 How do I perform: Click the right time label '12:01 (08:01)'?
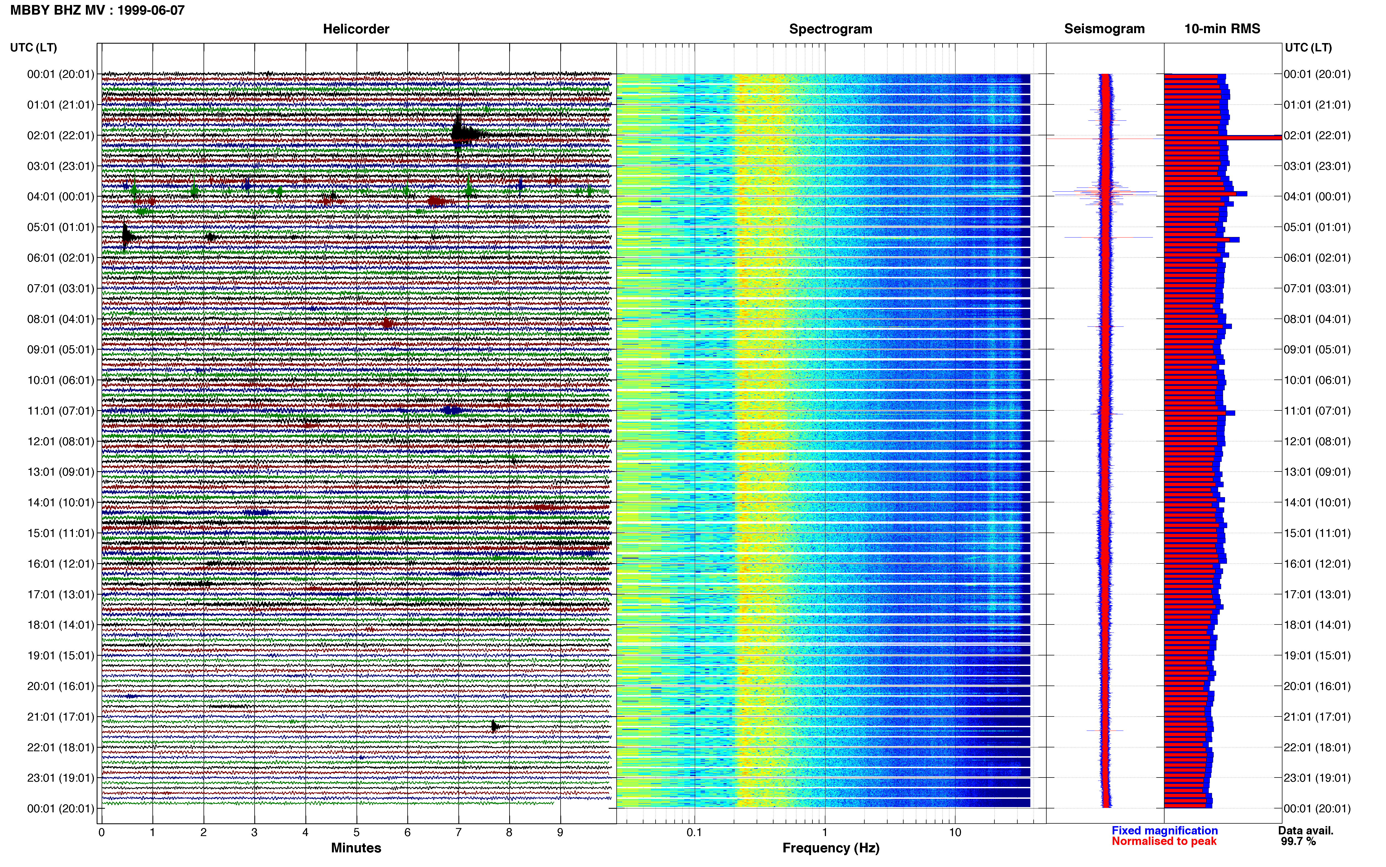click(1317, 442)
